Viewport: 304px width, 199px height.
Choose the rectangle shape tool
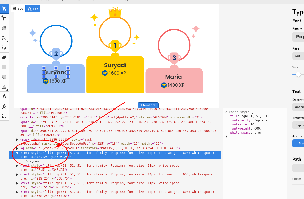click(4, 67)
